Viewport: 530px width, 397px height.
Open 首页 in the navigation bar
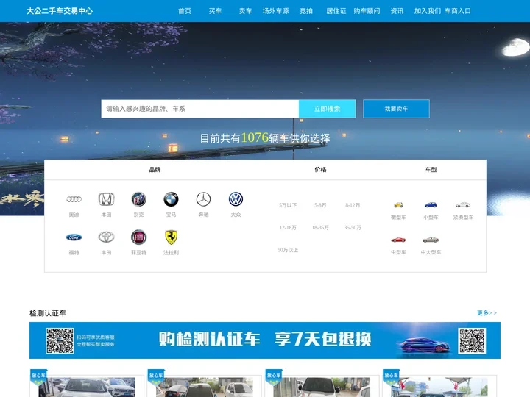coord(185,11)
